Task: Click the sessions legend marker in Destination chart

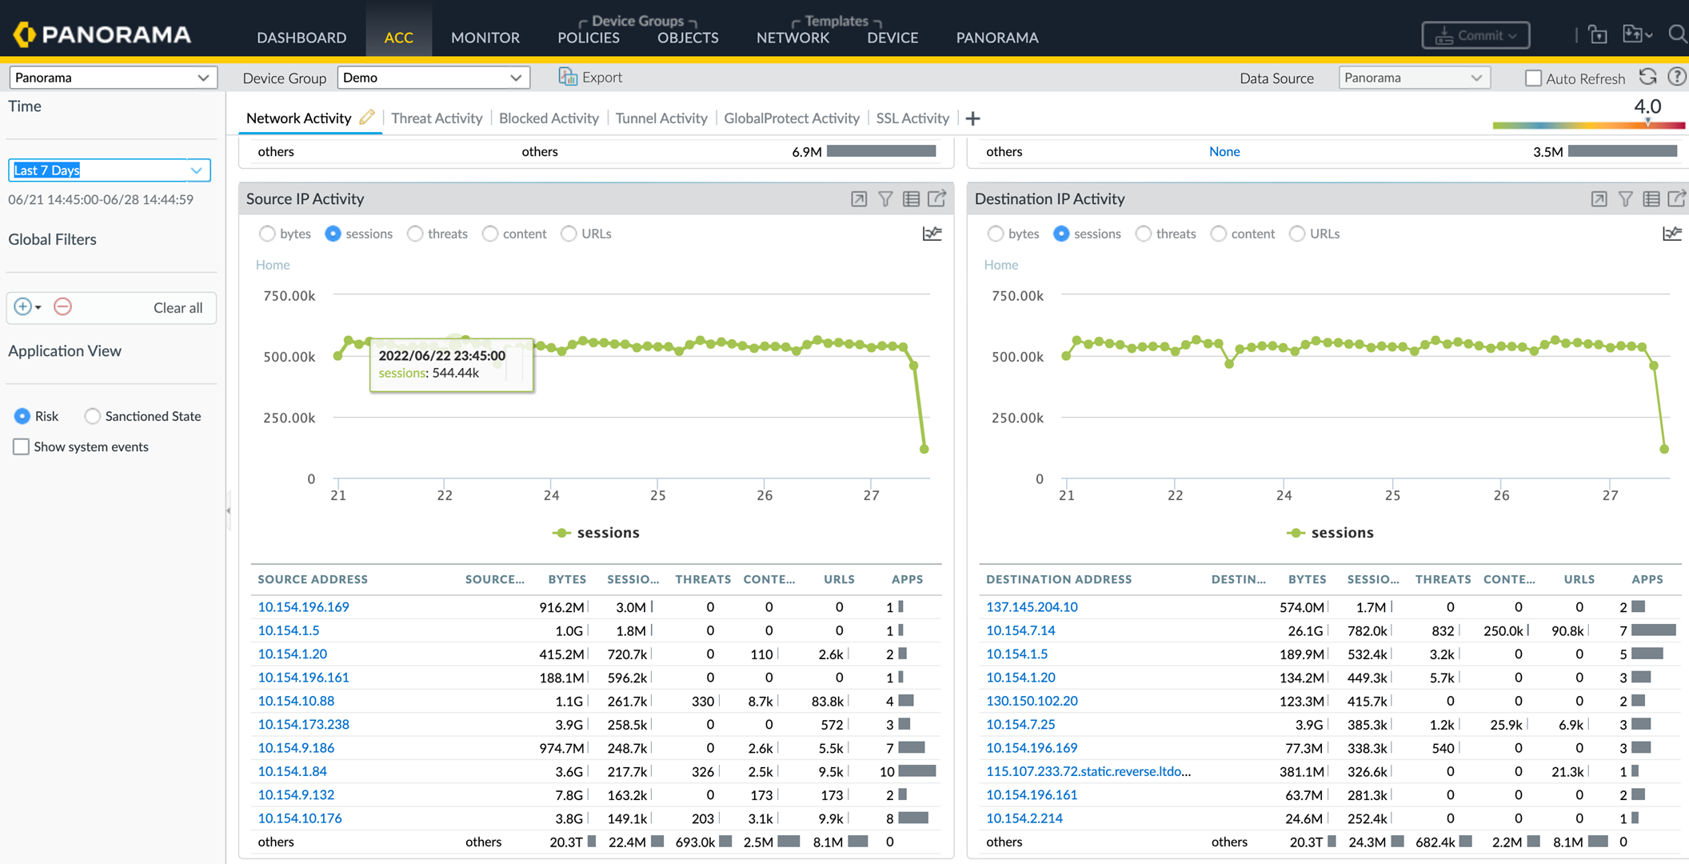Action: point(1296,533)
